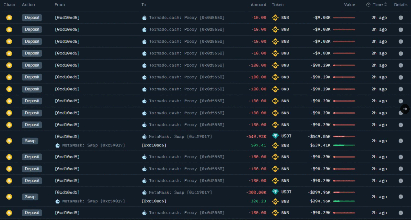The image size is (411, 220).
Task: Click the robot icon before MetaMask in the From column, 326.23 swap
Action: click(x=58, y=202)
